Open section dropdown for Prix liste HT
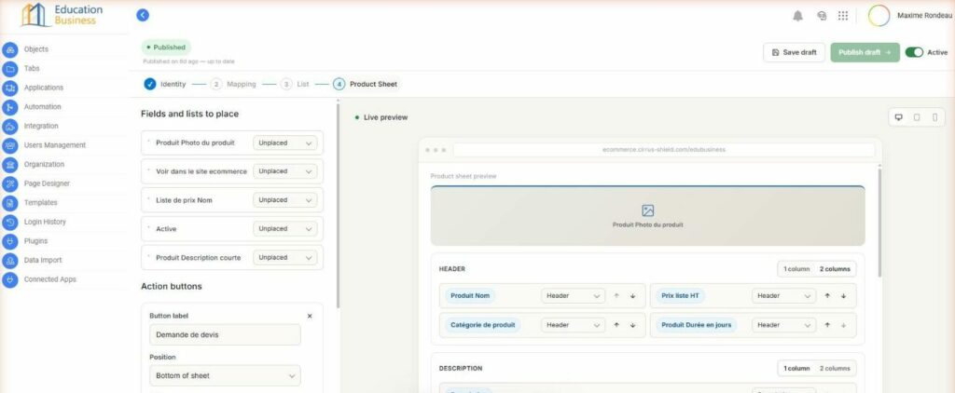Viewport: 955px width, 393px height. (x=783, y=295)
